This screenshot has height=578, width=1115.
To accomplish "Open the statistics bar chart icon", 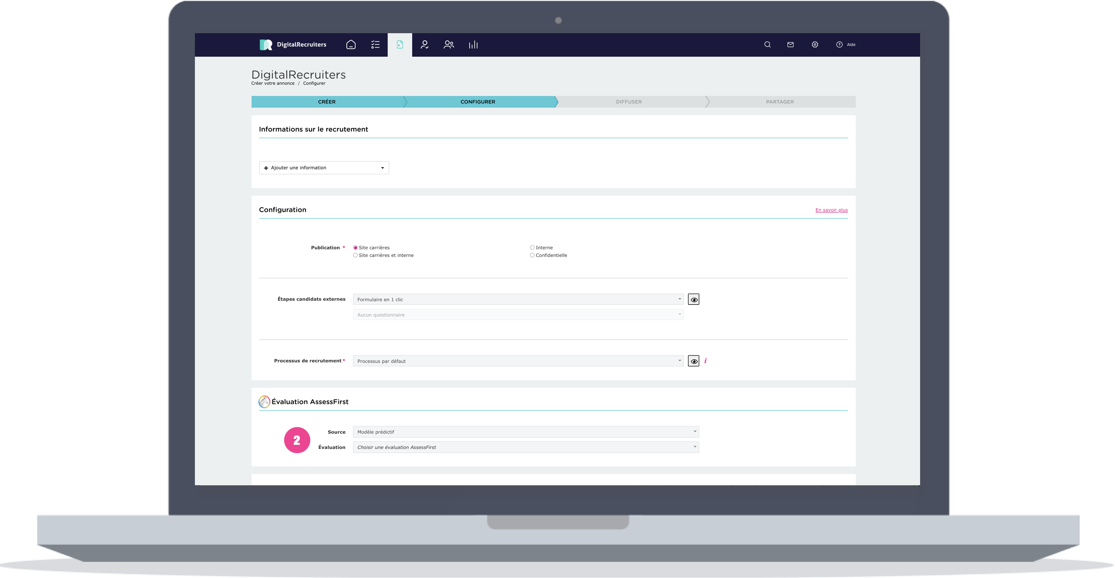I will coord(473,45).
